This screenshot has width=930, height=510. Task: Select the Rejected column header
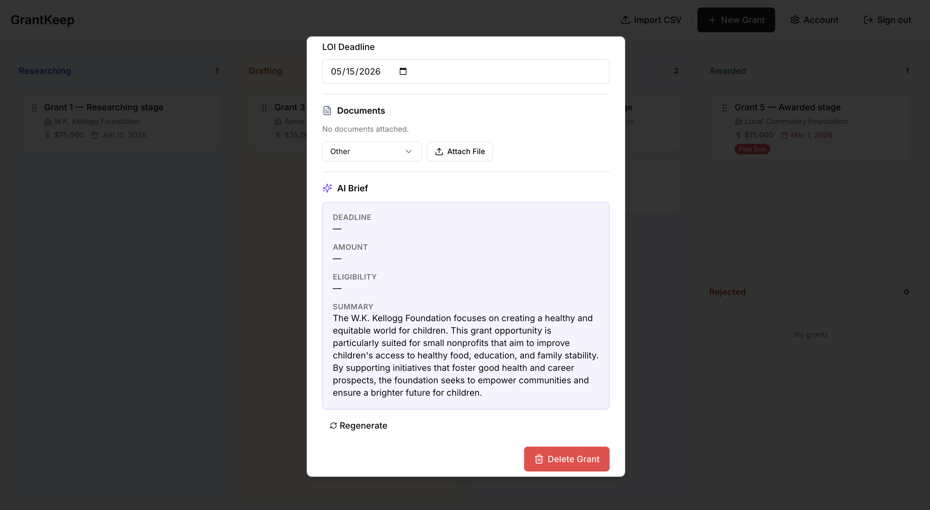(x=727, y=292)
